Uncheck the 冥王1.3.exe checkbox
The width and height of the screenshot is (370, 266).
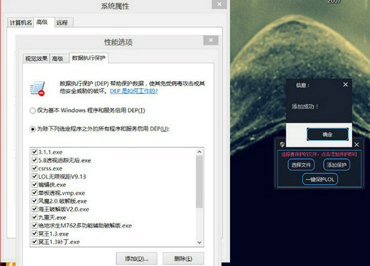[34, 234]
